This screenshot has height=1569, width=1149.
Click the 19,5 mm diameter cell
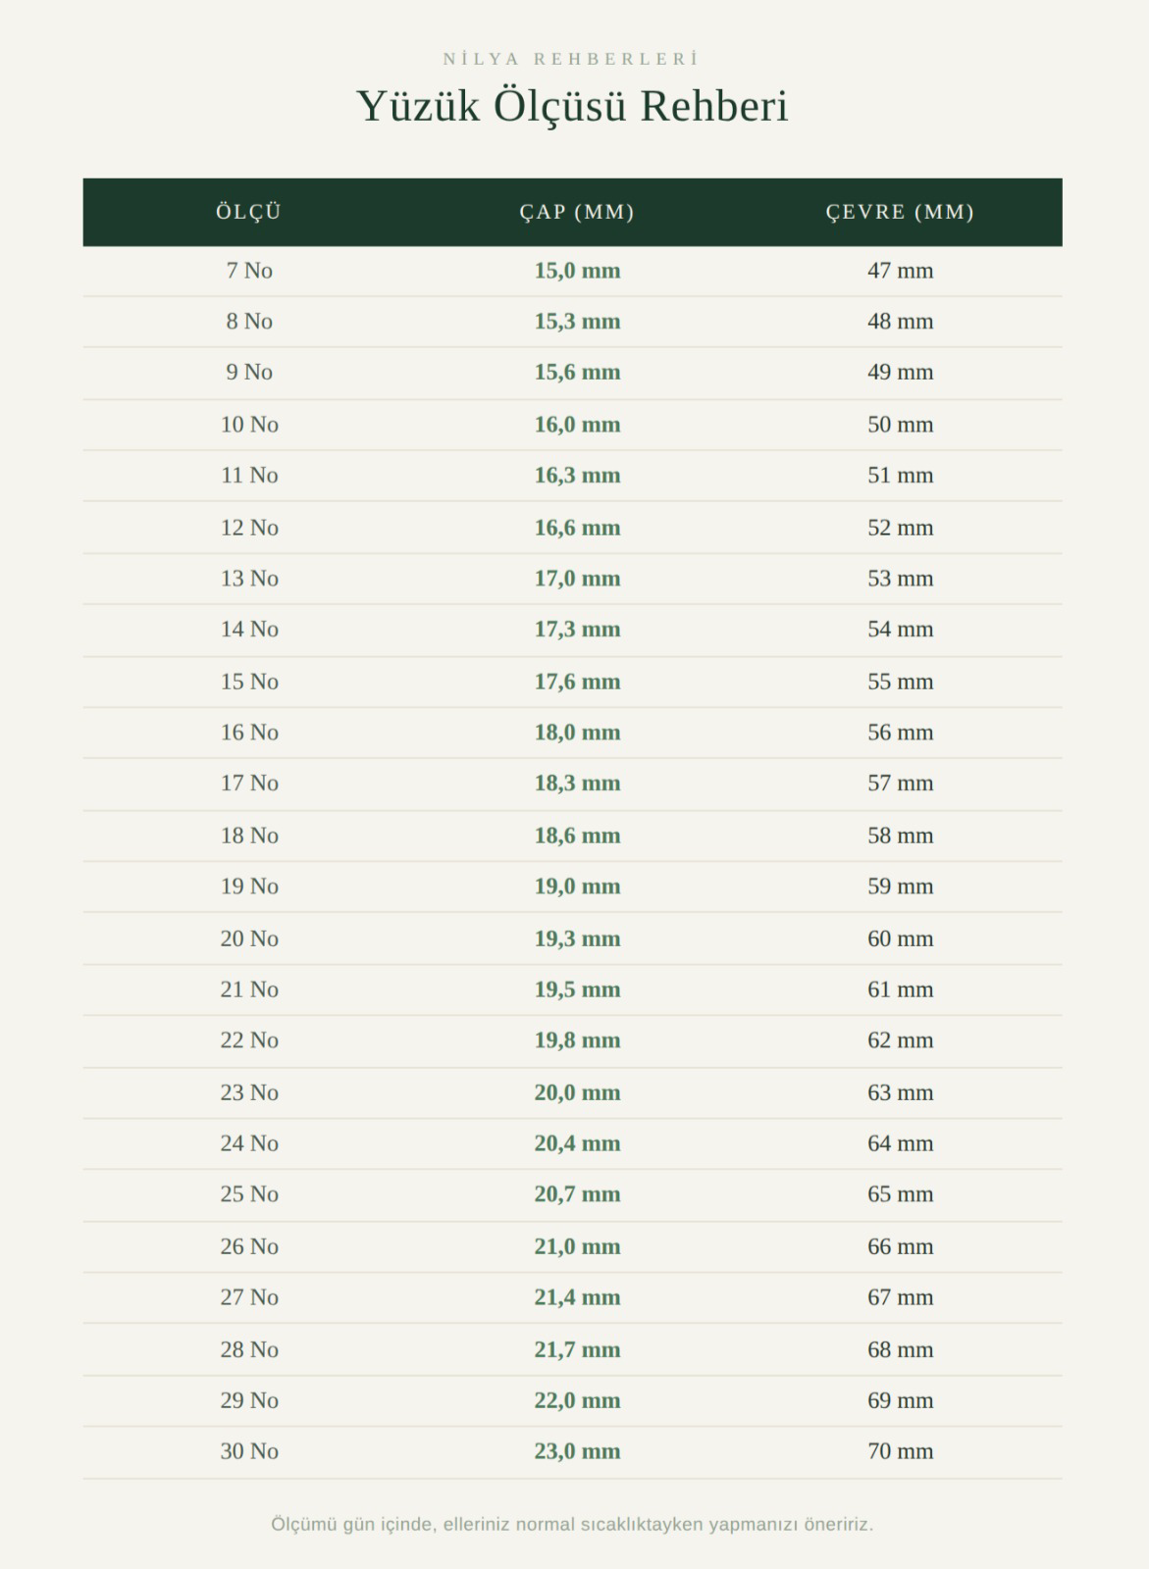577,989
